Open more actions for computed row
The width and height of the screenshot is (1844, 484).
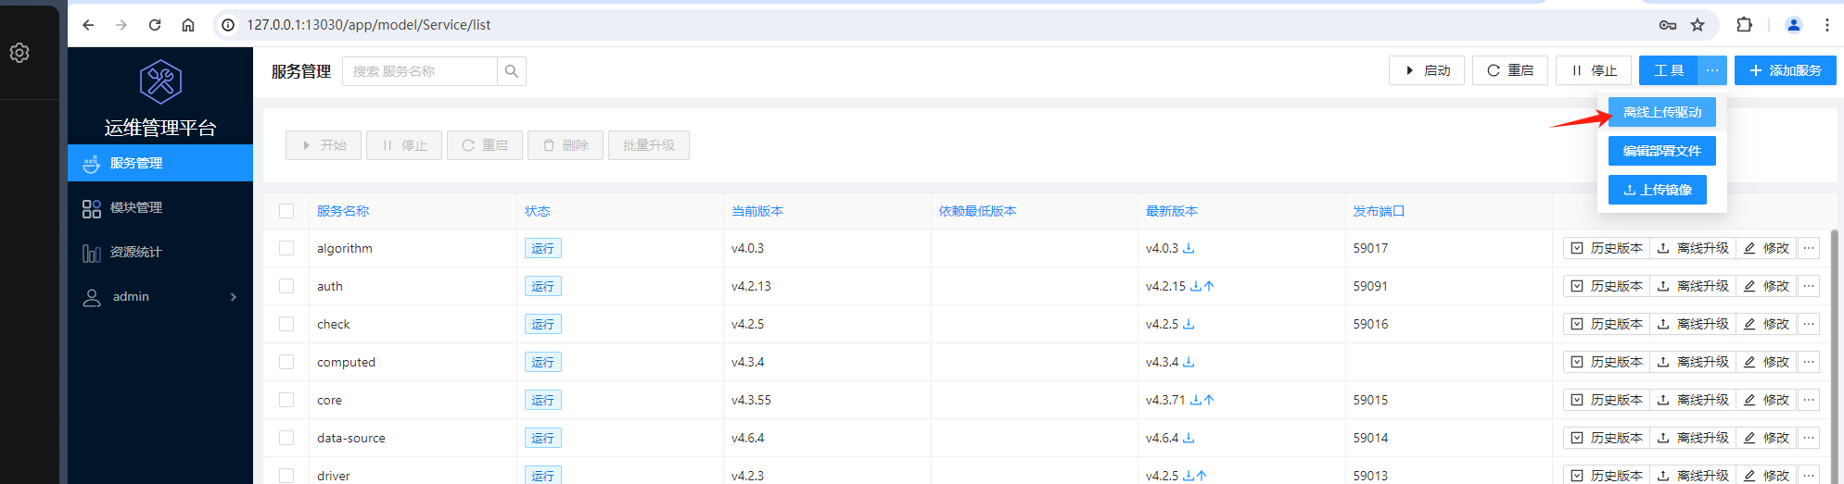[x=1809, y=362]
